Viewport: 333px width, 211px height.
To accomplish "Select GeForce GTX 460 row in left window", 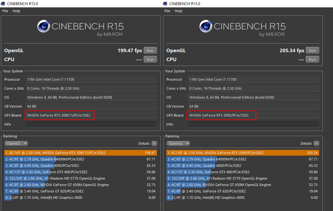I will pos(81,172).
